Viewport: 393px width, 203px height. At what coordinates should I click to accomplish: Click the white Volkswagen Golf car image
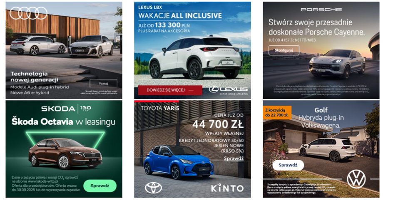tap(327, 149)
